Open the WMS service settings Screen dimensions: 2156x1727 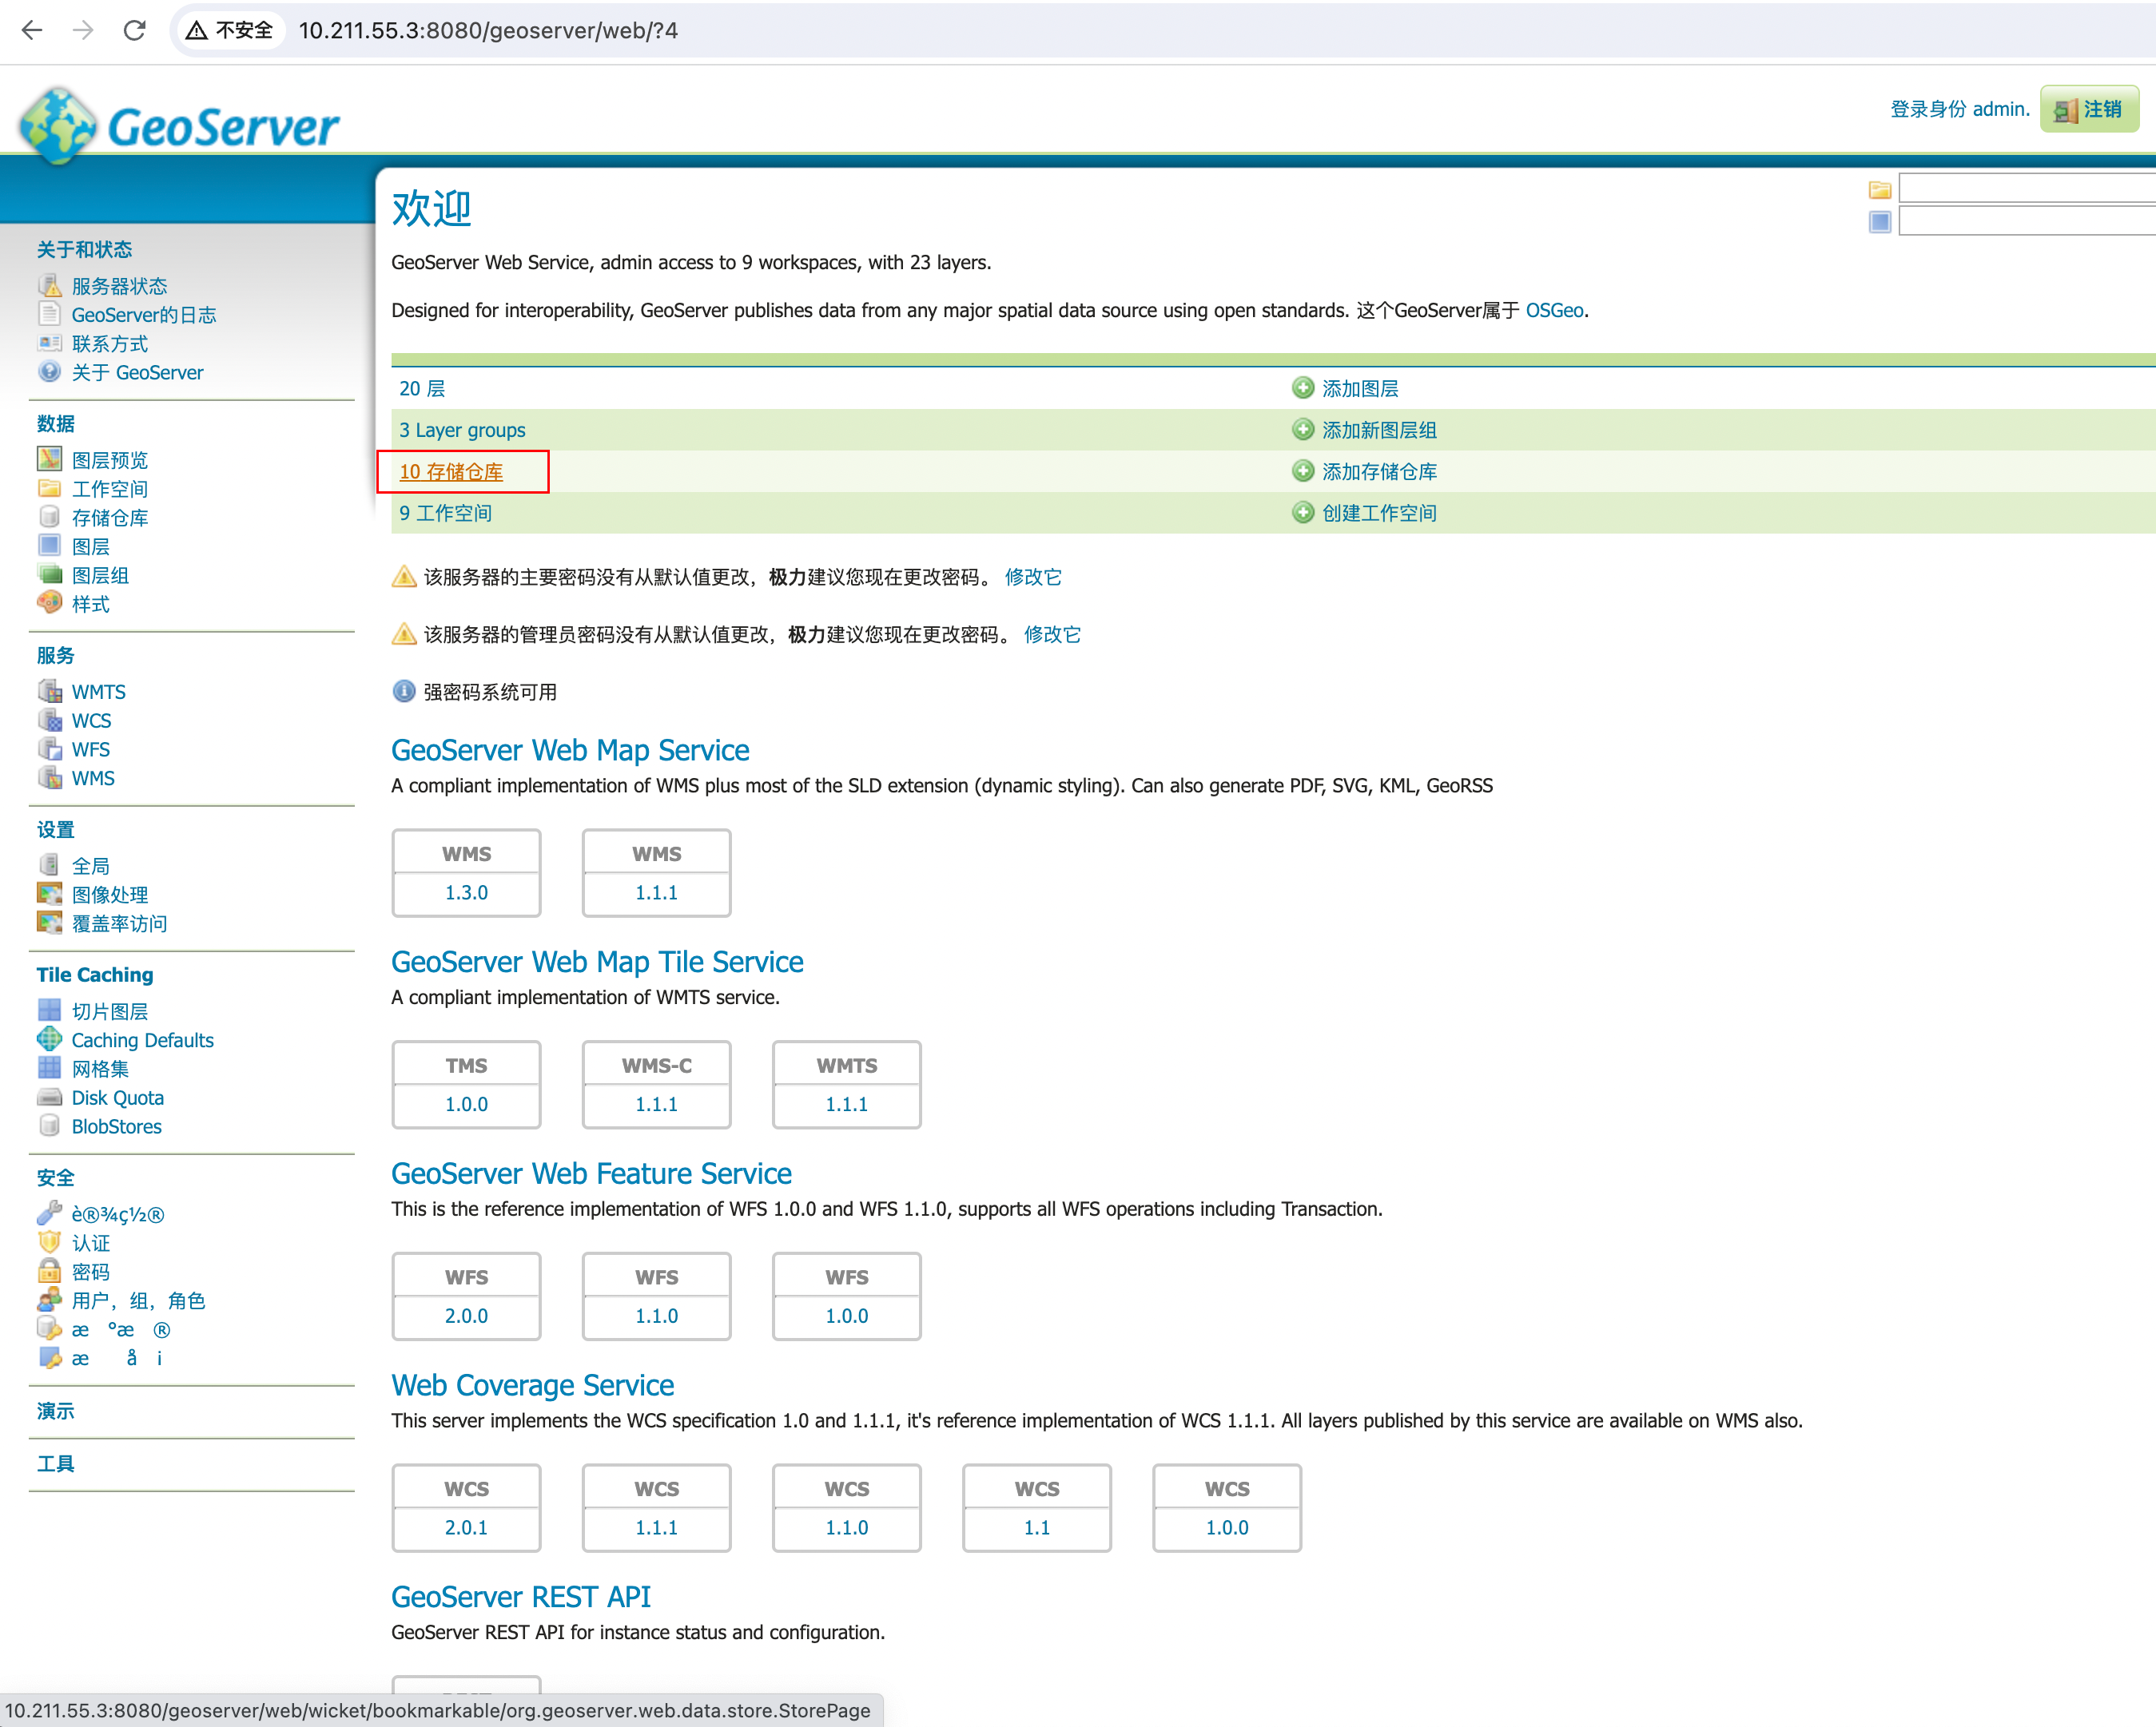[92, 777]
